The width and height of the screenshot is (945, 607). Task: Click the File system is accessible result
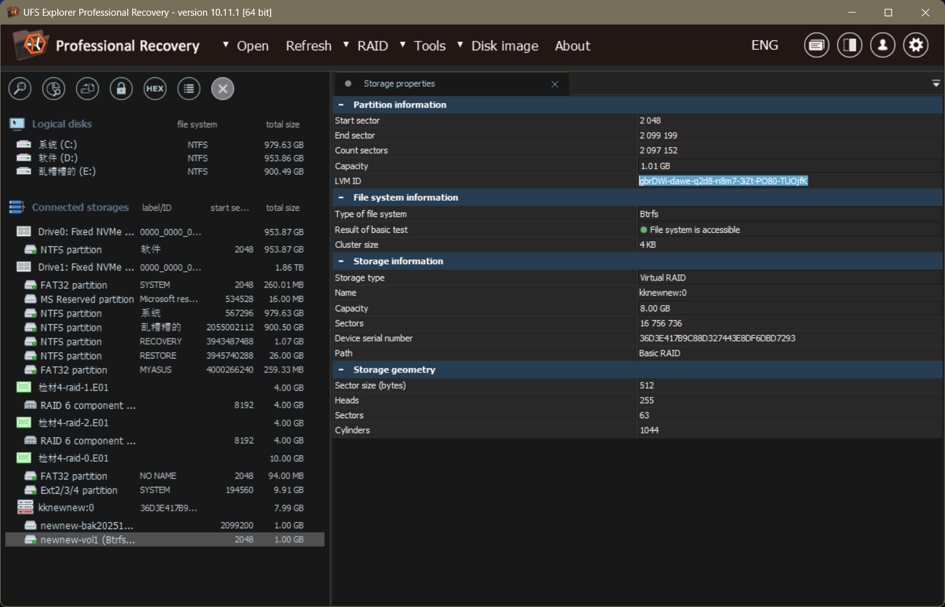pyautogui.click(x=695, y=230)
